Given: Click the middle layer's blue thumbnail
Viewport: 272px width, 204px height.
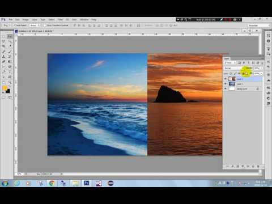Looking at the screenshot, I should [x=232, y=84].
